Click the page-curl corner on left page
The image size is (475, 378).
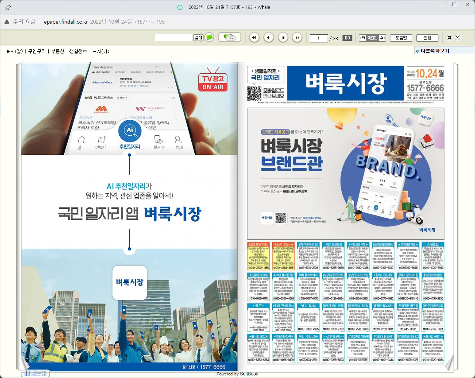point(26,364)
